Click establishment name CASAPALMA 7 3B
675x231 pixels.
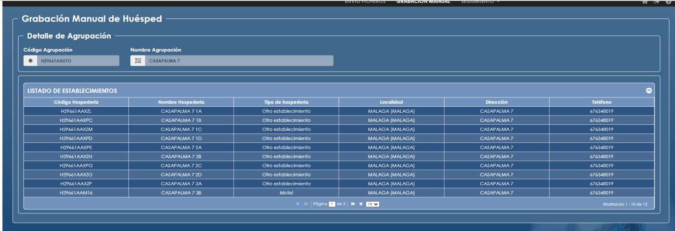point(181,192)
